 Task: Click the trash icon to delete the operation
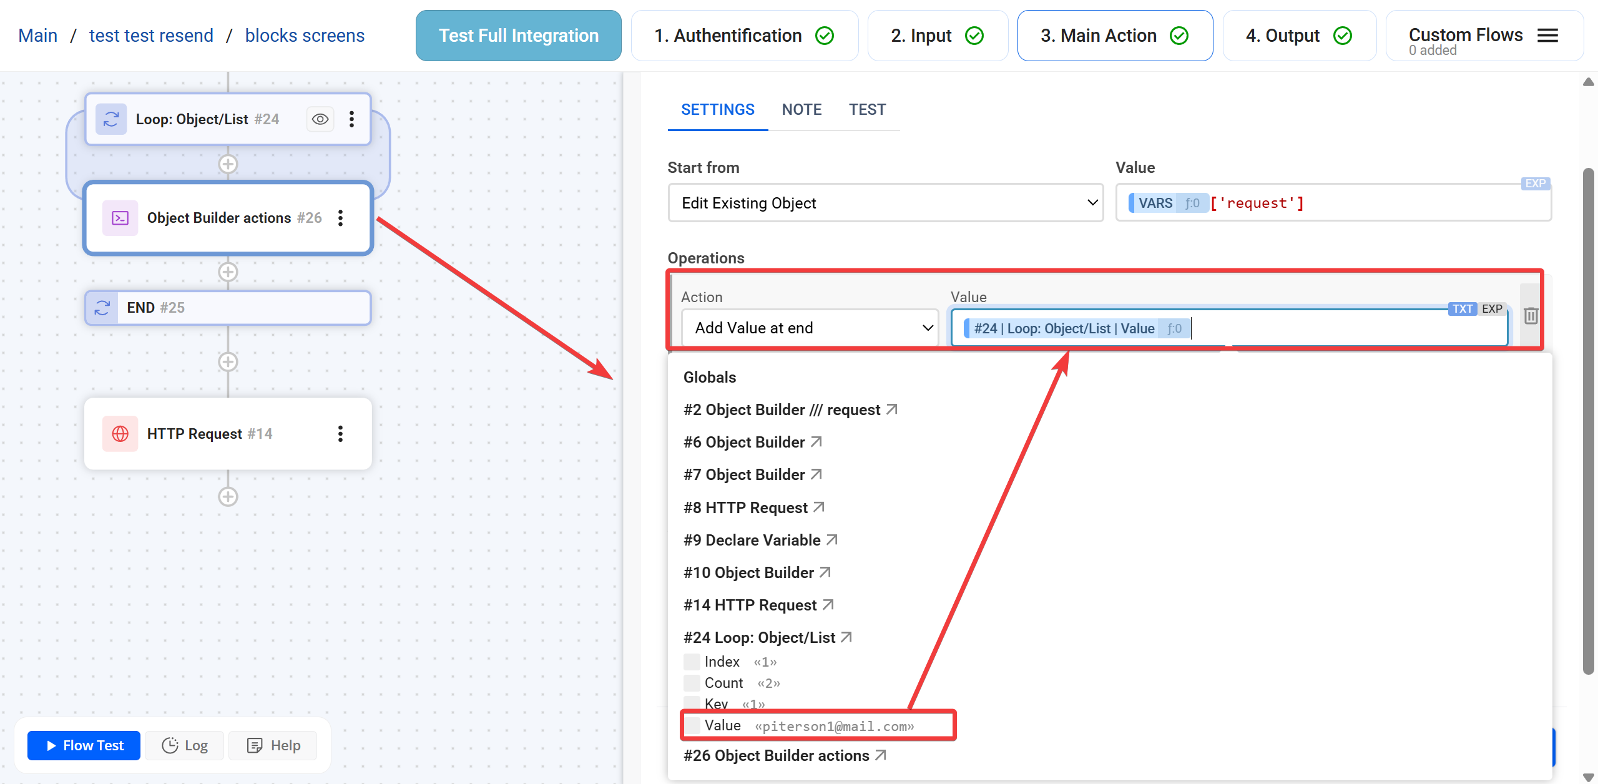pyautogui.click(x=1530, y=316)
